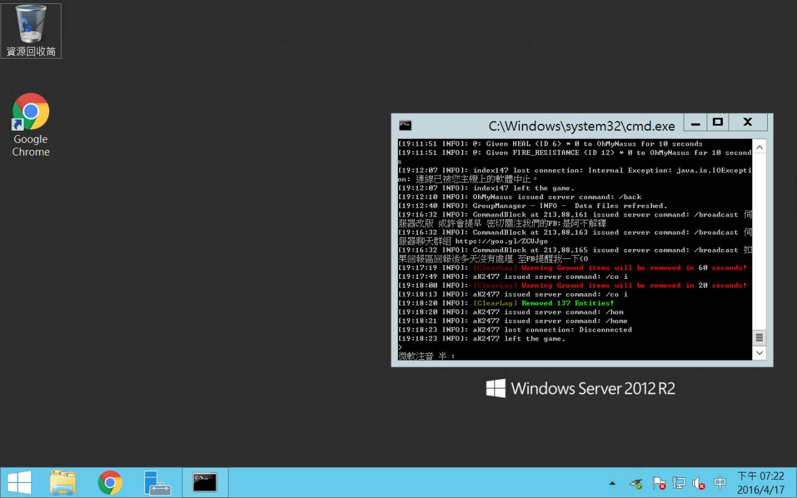
Task: Click 'aK2477 lost connection: Disconnected' line
Action: (515, 330)
